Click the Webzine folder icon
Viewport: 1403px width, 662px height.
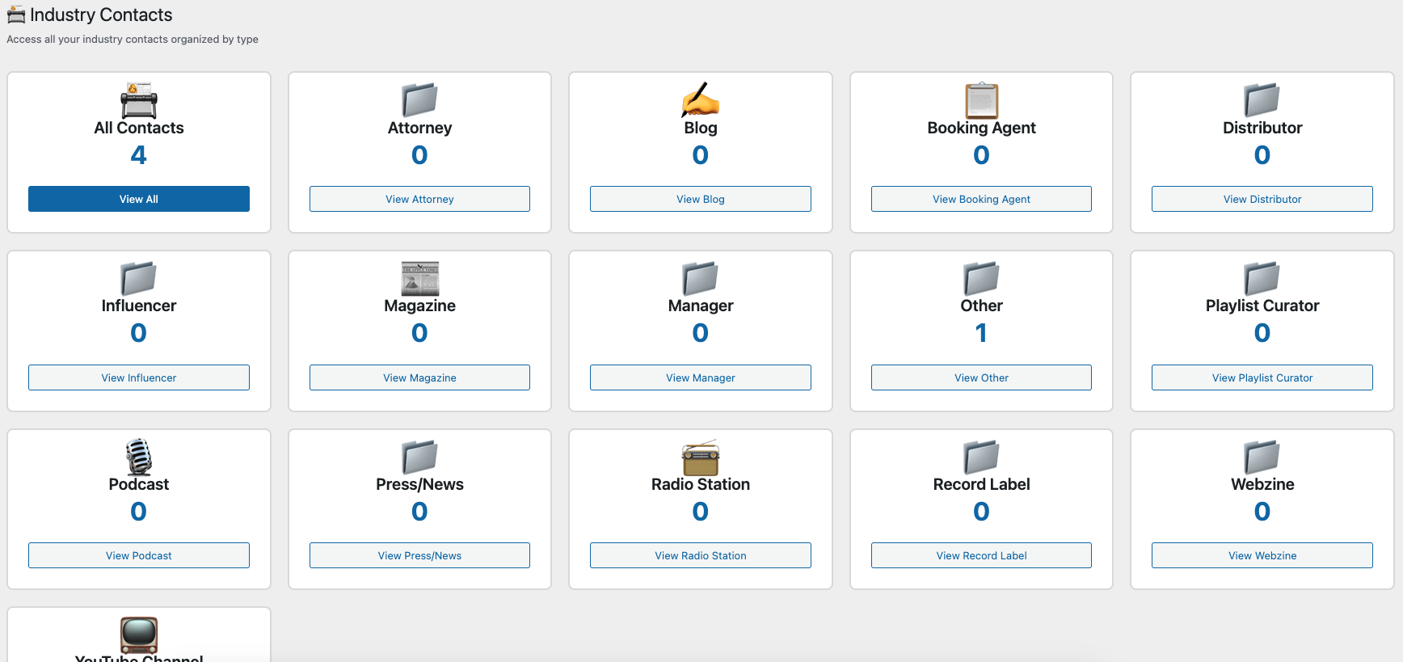(1262, 457)
